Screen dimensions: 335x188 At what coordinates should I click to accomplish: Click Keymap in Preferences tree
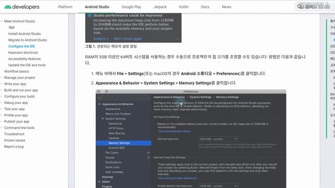pos(107,177)
